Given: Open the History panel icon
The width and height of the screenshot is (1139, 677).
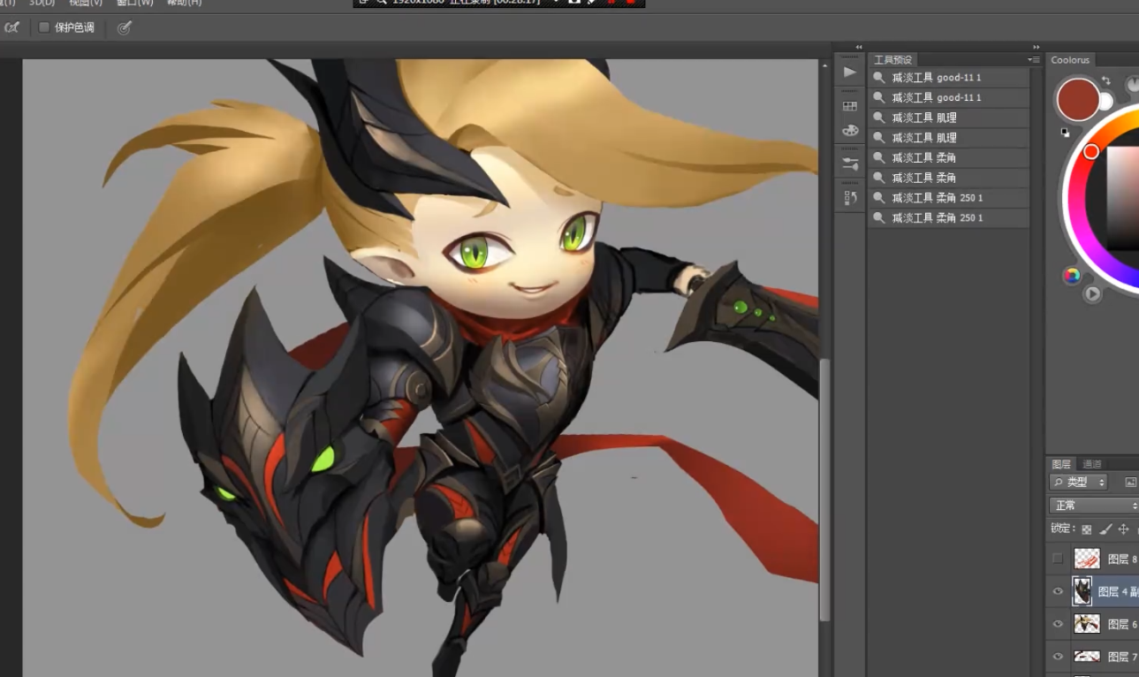Looking at the screenshot, I should (850, 198).
